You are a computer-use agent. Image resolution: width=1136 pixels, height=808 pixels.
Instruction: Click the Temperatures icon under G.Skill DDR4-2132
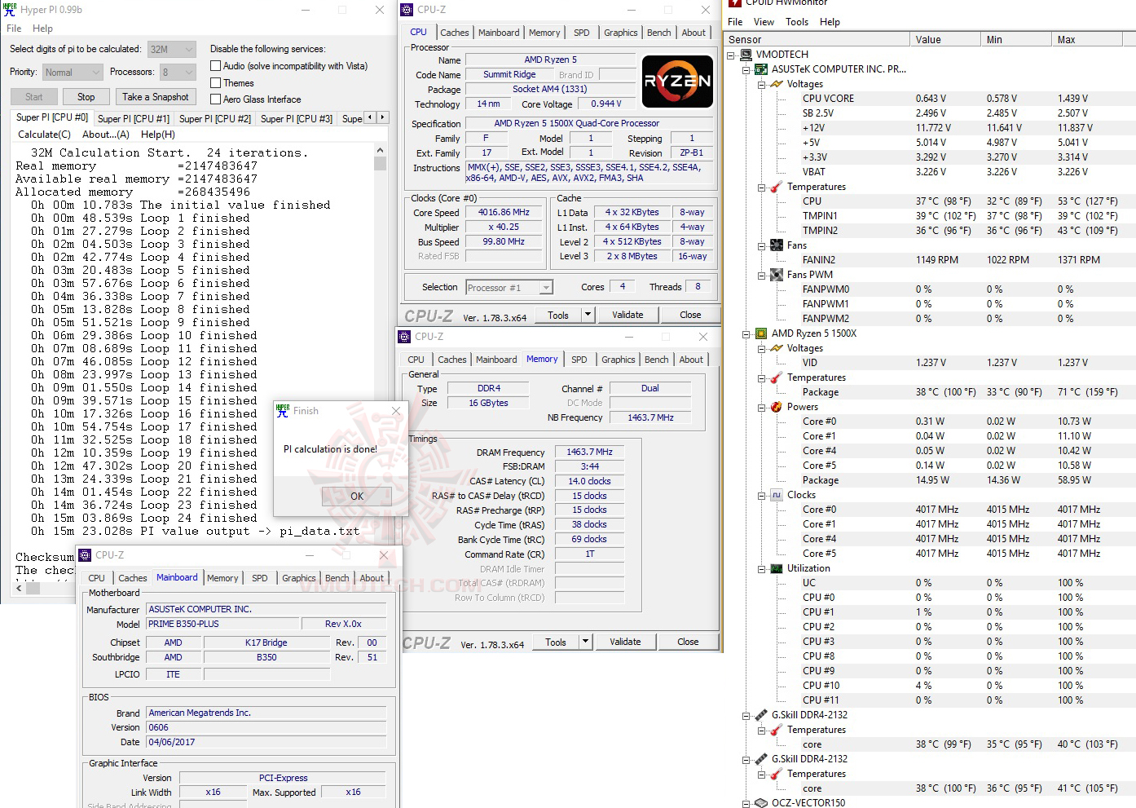(x=775, y=730)
